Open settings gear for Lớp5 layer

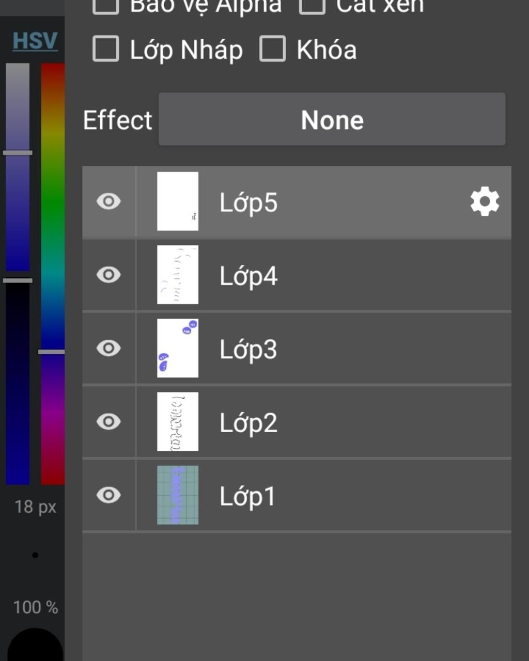[x=485, y=201]
